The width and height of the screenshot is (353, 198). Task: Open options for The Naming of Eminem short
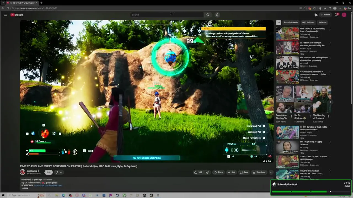click(x=328, y=116)
